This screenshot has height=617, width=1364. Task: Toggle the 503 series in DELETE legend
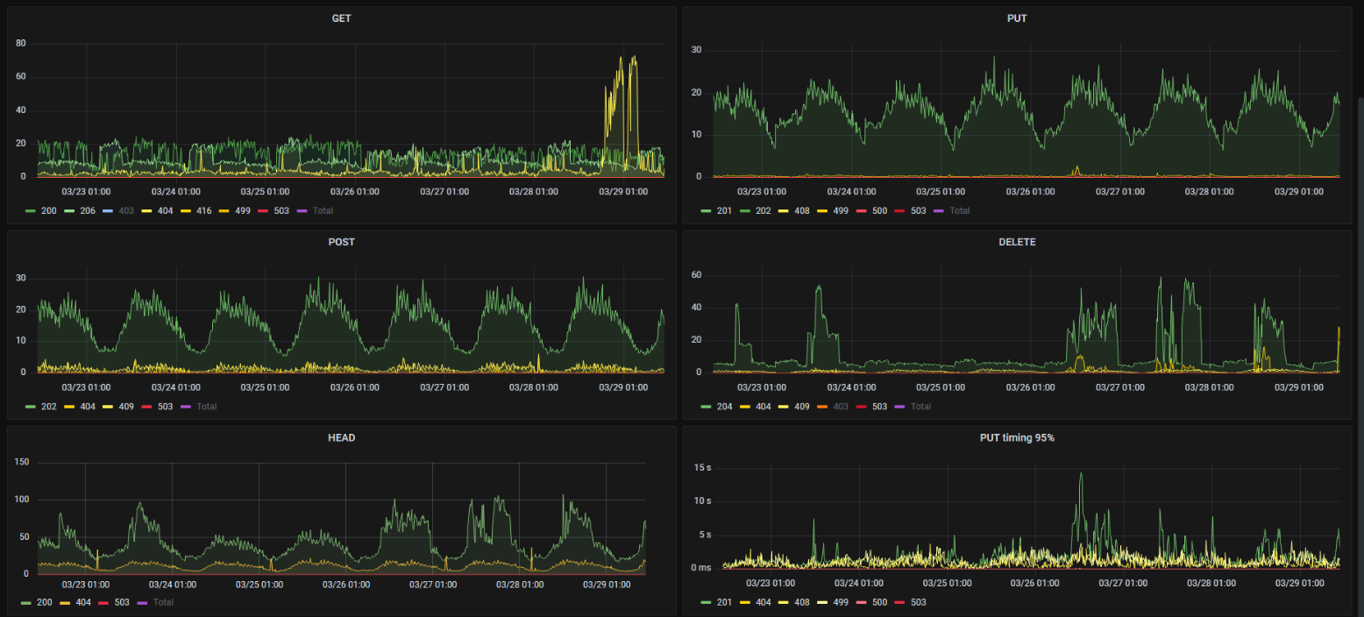pyautogui.click(x=879, y=406)
